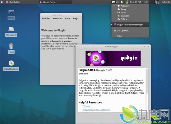This screenshot has height=124, width=171.
Task: Open the volume speaker indicator
Action: coord(118,2)
